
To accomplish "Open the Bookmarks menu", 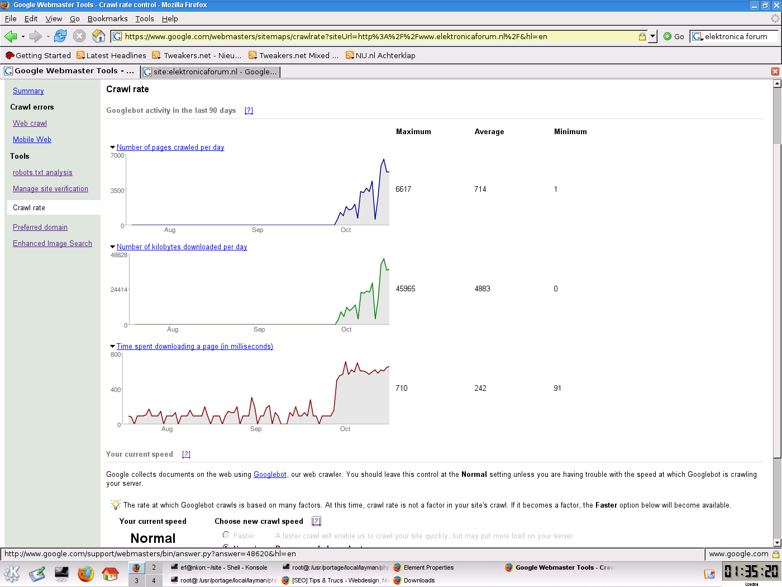I will tap(108, 18).
